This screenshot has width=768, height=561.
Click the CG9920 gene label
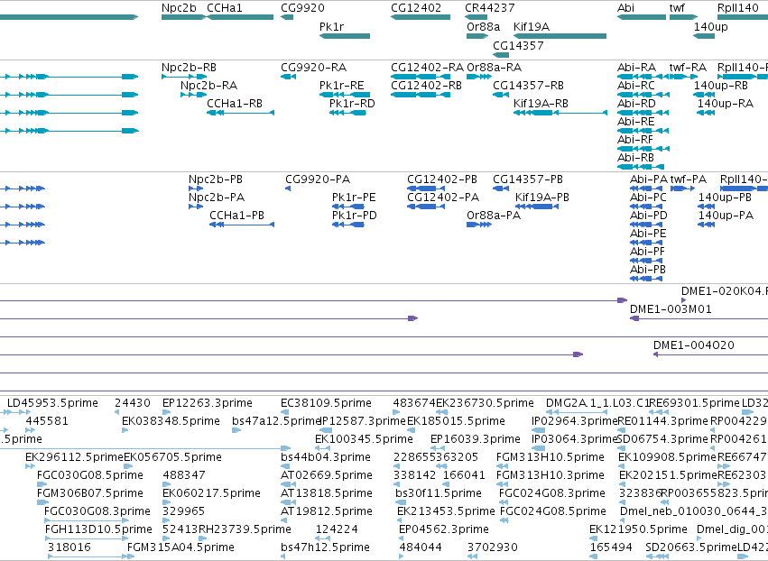coord(302,8)
